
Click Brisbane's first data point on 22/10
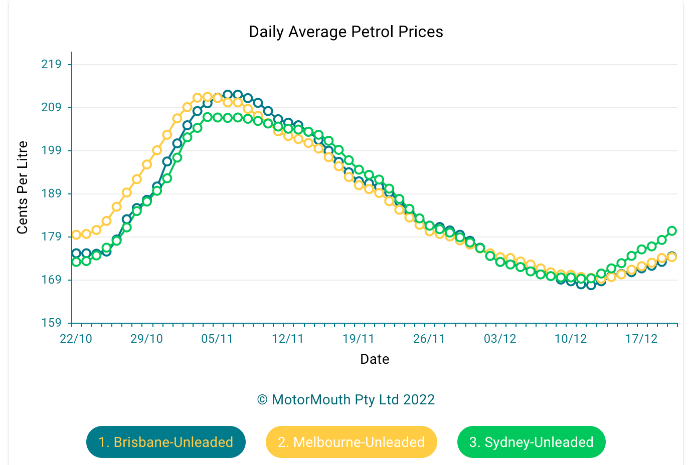pos(76,253)
